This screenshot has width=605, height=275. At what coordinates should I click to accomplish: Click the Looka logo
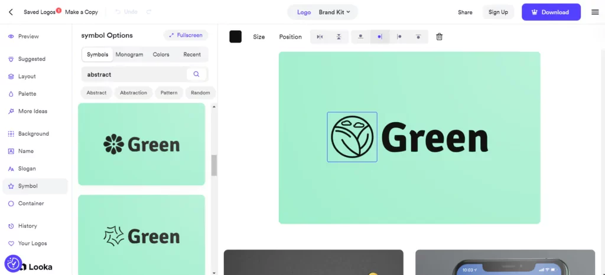point(37,267)
